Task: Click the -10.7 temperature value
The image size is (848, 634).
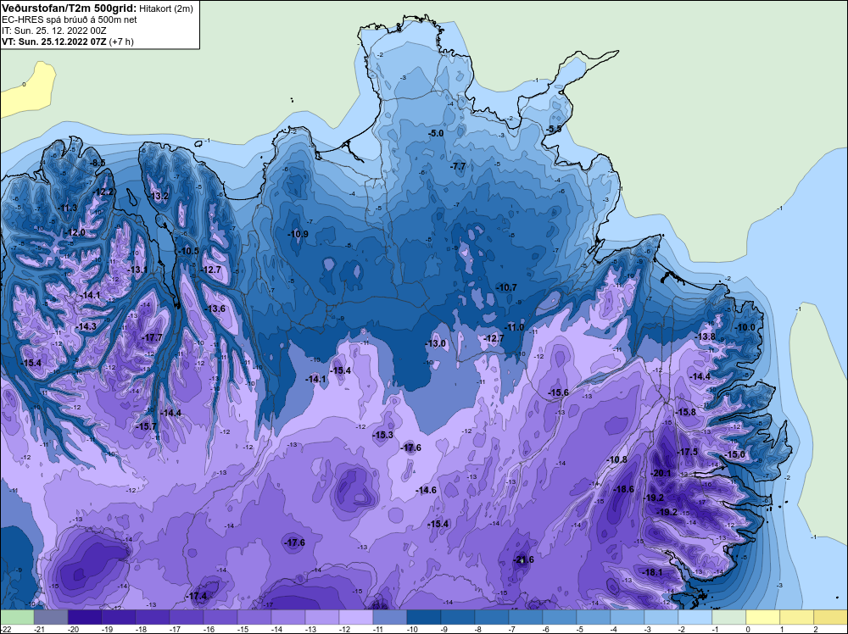Action: (x=507, y=287)
